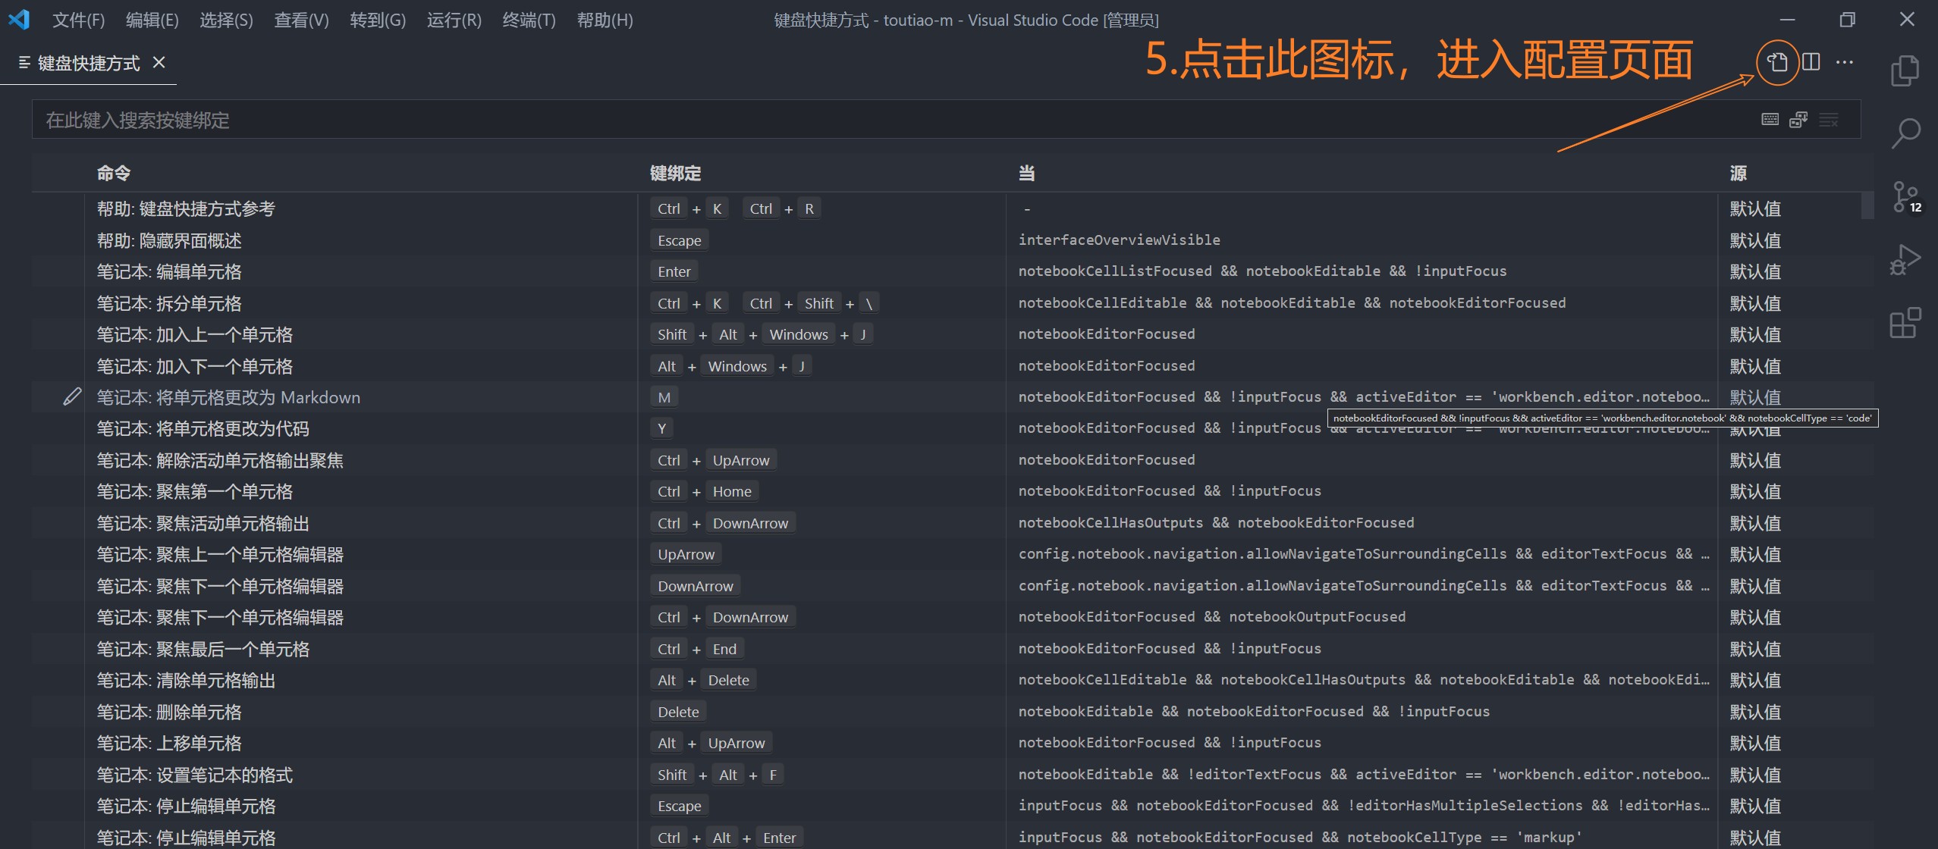Toggle sort by precedence in search box
Viewport: 1938px width, 849px height.
(1798, 120)
